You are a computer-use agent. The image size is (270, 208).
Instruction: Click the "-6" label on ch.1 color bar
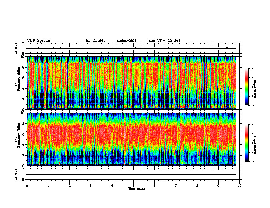tap(252, 68)
